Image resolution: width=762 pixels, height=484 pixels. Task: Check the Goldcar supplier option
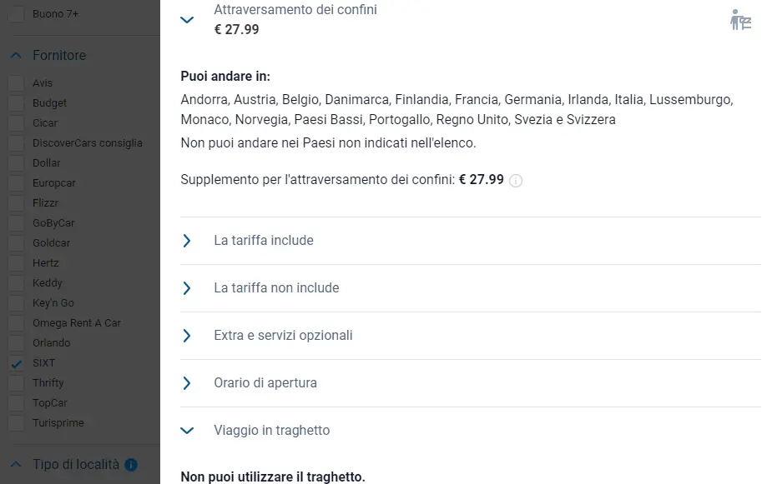[x=16, y=243]
